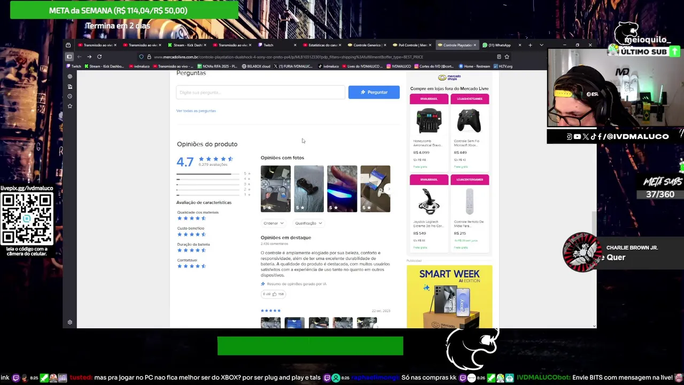Open the list all tabs chevron
Image resolution: width=684 pixels, height=385 pixels.
541,45
